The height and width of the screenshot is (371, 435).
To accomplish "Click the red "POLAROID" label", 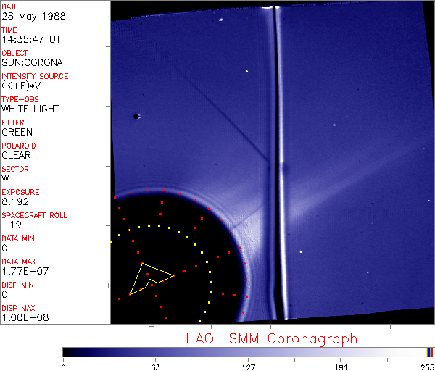I will coord(19,146).
